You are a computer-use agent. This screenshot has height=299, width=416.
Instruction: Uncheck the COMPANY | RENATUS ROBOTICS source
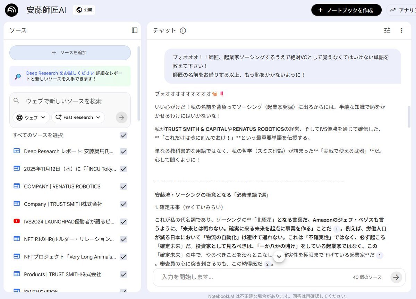(x=123, y=186)
